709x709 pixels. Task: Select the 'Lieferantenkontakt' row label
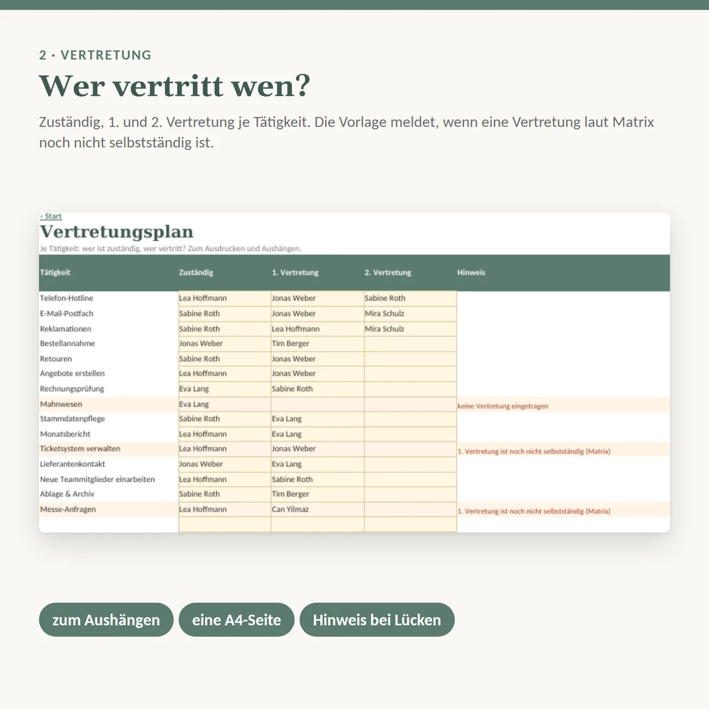click(x=73, y=464)
